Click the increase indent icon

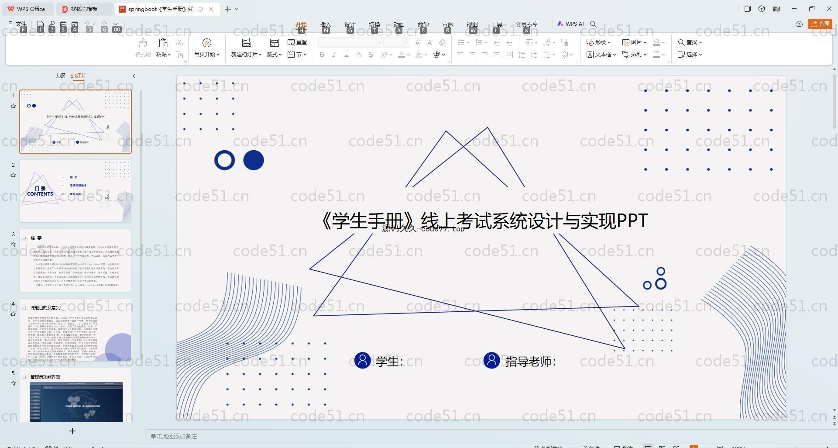509,42
